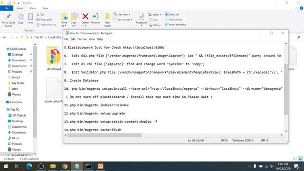The height and width of the screenshot is (171, 304).
Task: Click Invert selection in ribbon
Action: pyautogui.click(x=175, y=25)
